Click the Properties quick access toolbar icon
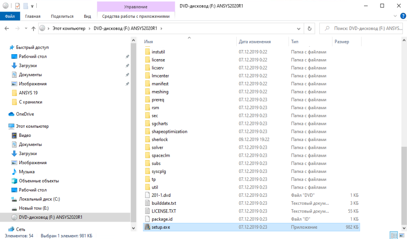This screenshot has height=239, width=407. pos(17,6)
